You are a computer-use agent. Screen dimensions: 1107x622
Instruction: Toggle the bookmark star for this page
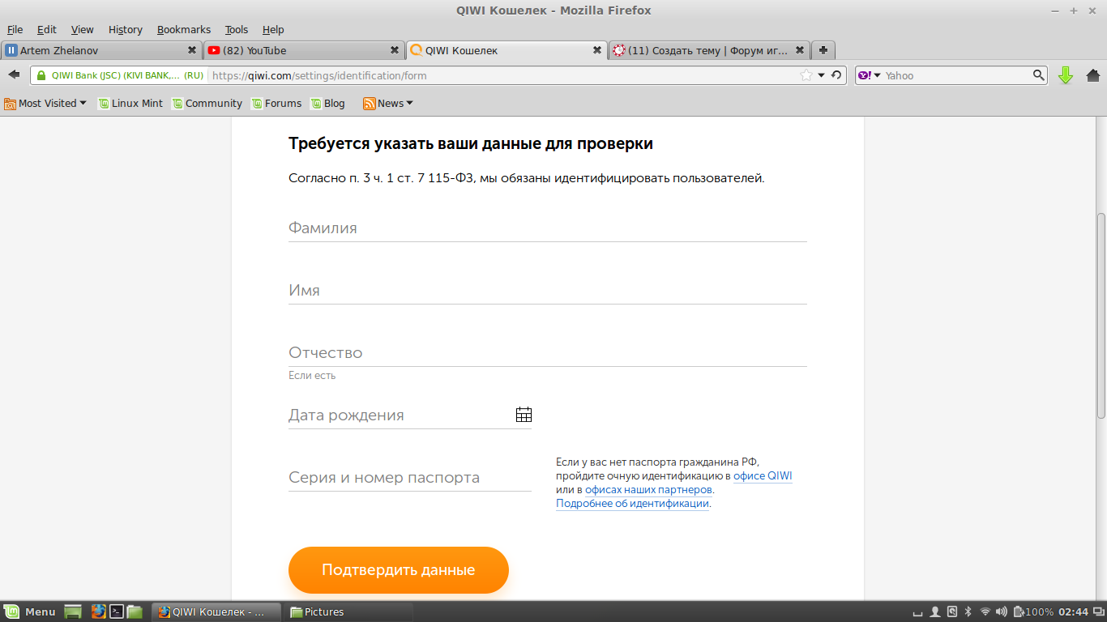pyautogui.click(x=807, y=75)
